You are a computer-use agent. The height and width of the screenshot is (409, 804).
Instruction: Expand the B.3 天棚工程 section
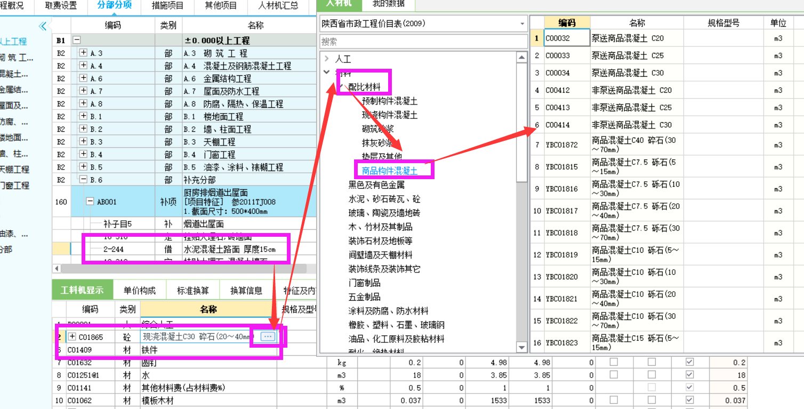coord(83,141)
